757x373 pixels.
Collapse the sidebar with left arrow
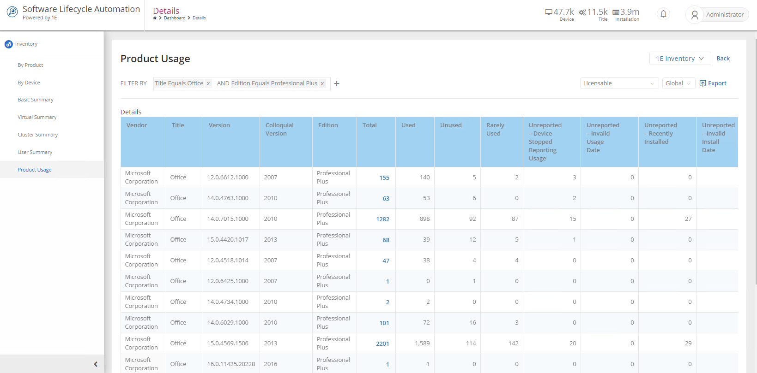[x=96, y=364]
